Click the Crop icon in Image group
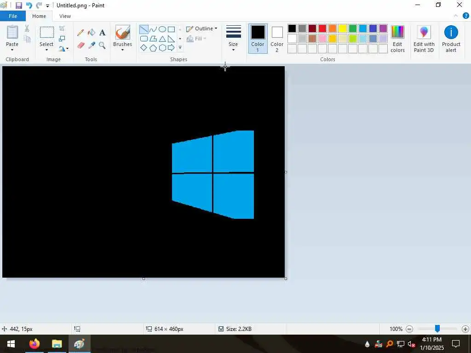Screen dimensions: 471x353 (x=62, y=28)
